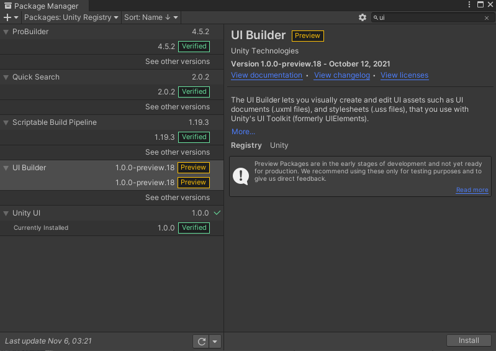Click the warning icon in the preview notice

(241, 176)
